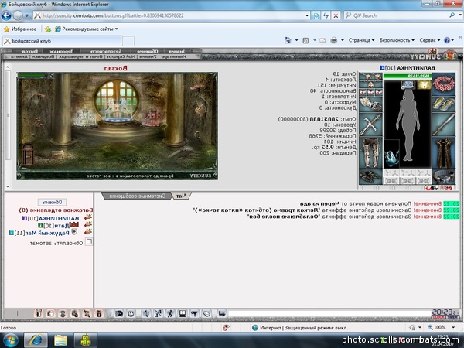Click the funnel filter chat icon
This screenshot has width=464, height=348.
click(x=194, y=313)
